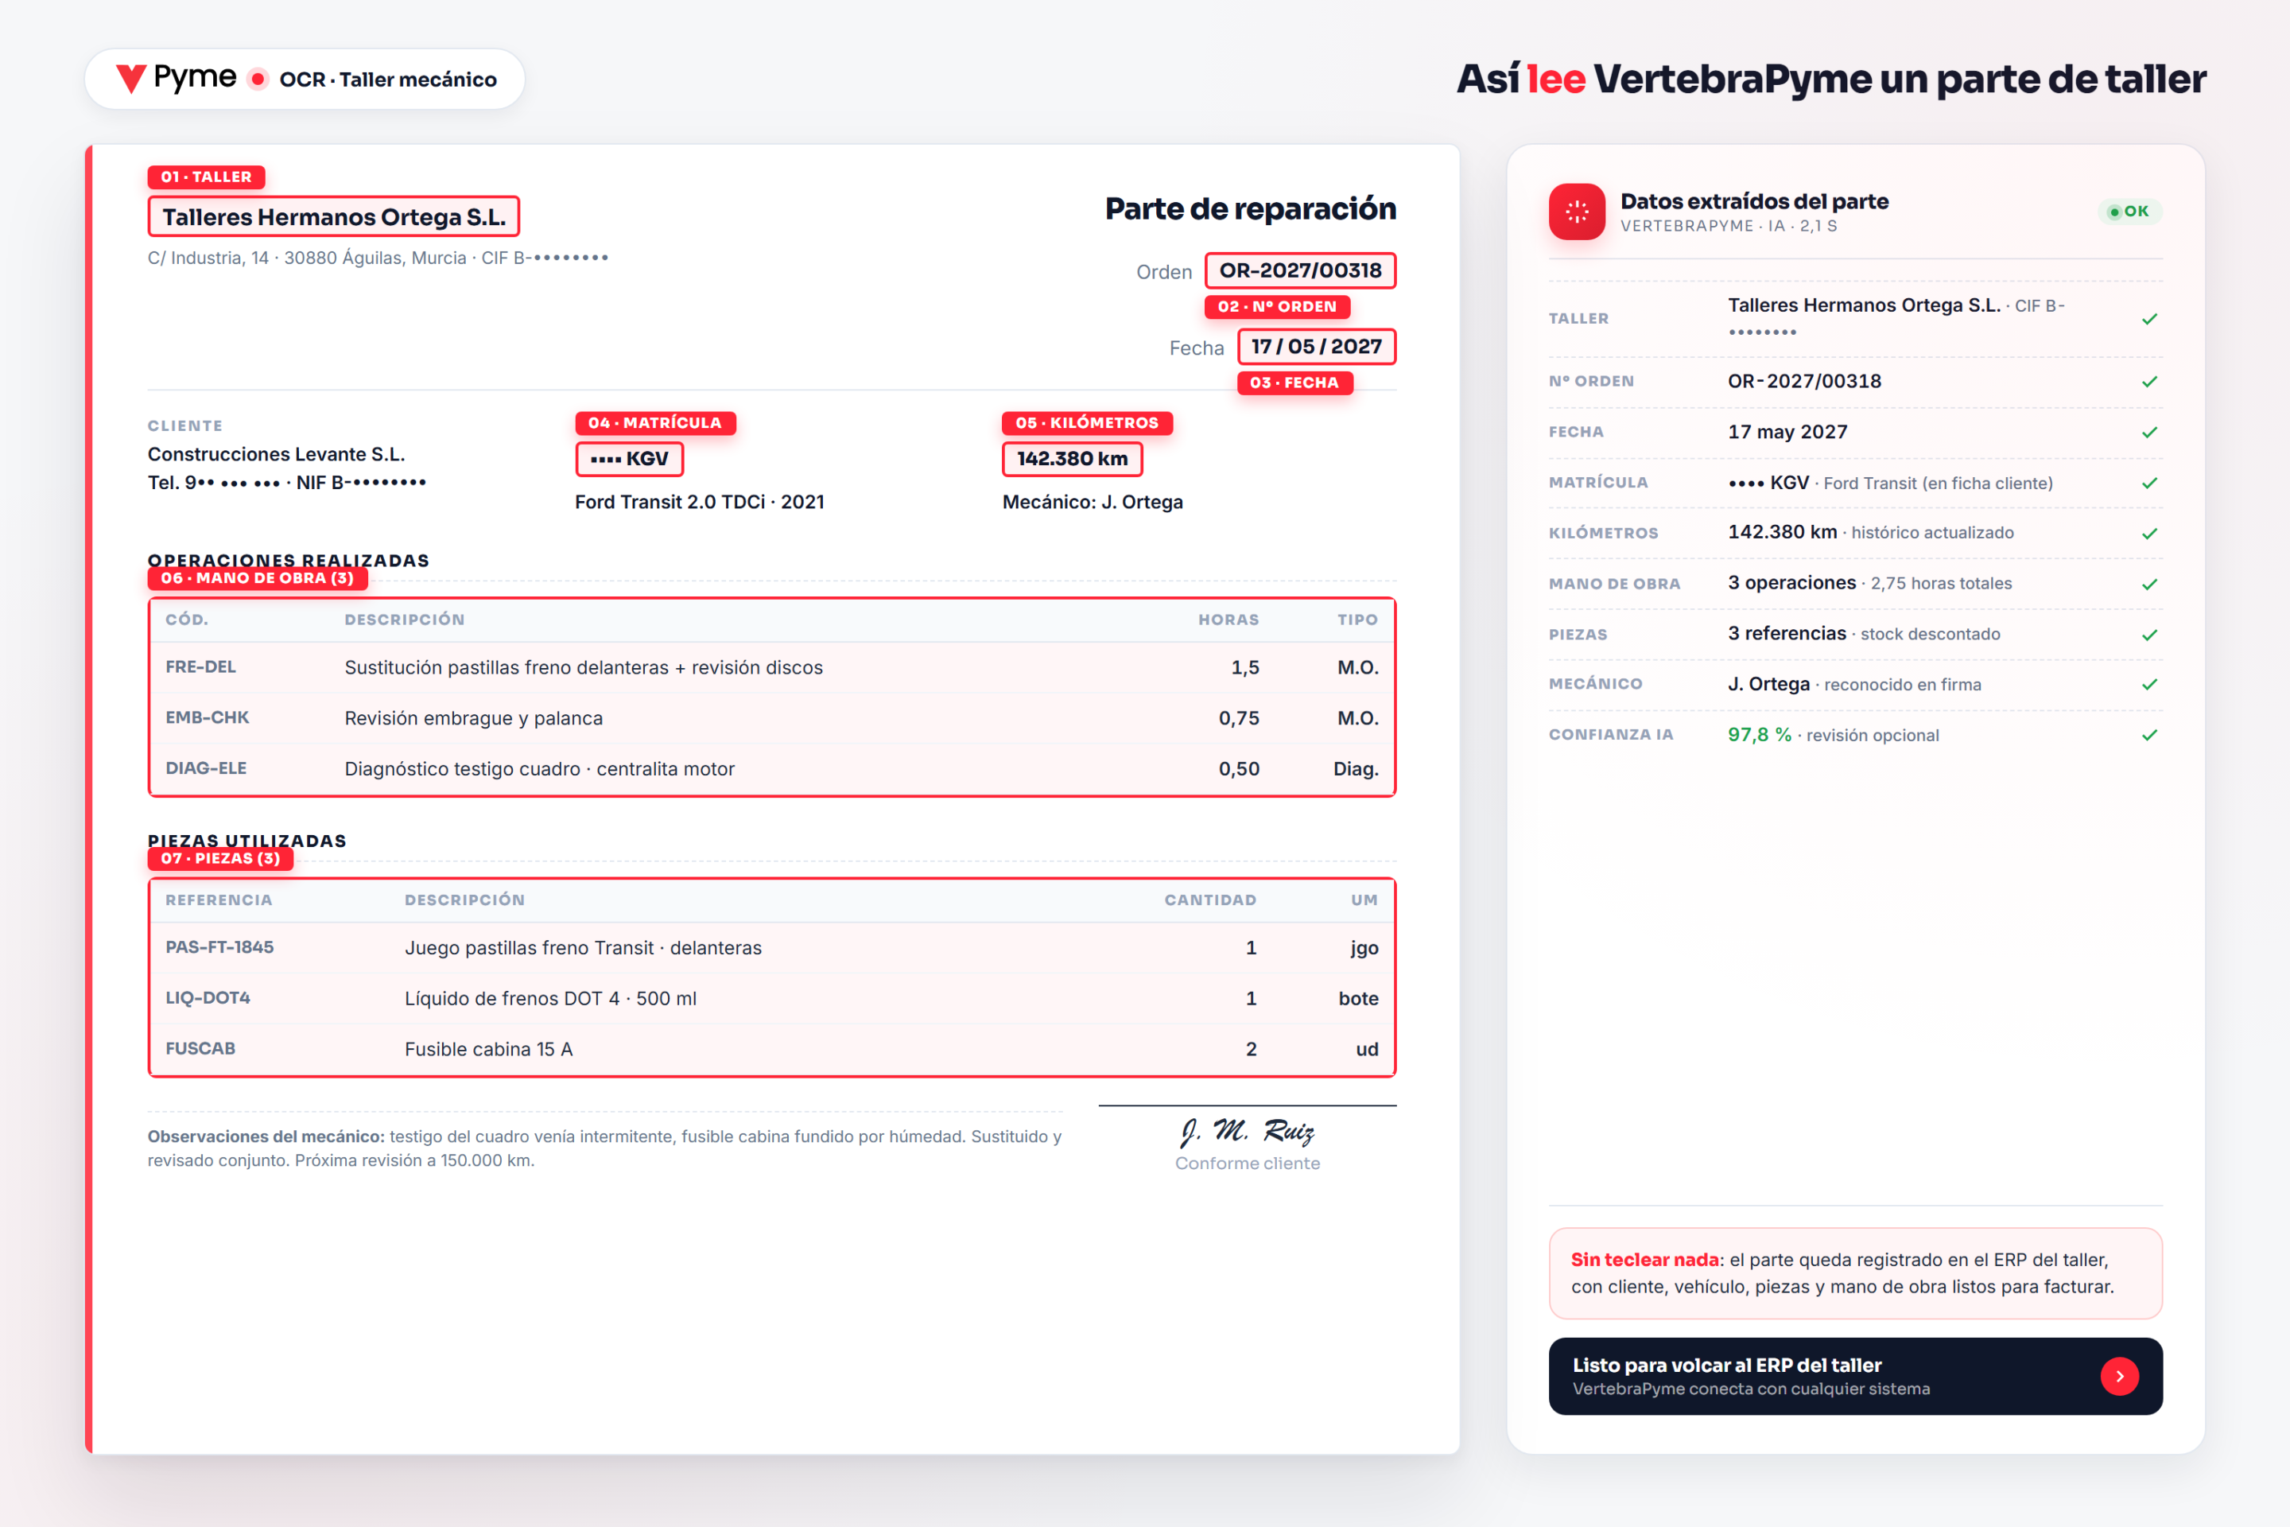Click the green OK status badge
Image resolution: width=2290 pixels, height=1527 pixels.
pos(2129,212)
